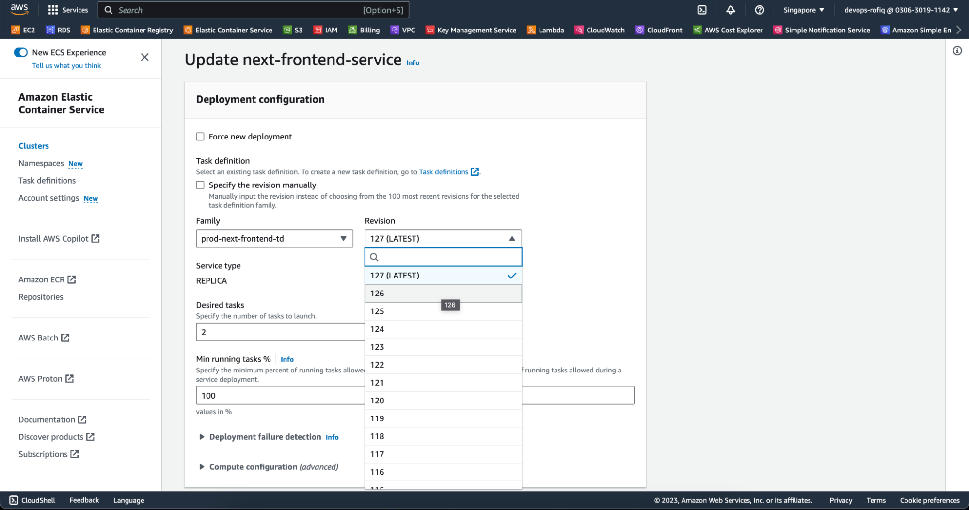
Task: Go to Clusters in the sidebar
Action: tap(33, 146)
